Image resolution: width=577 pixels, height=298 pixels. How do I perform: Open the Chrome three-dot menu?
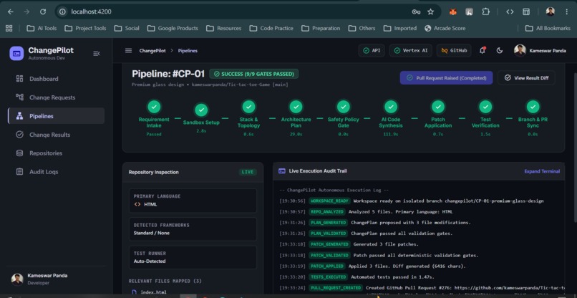[567, 11]
